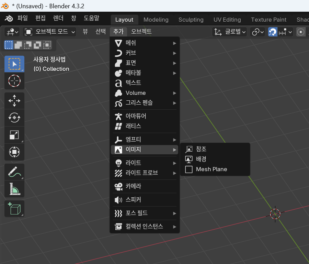Expand the 라이트 프로브 submenu
This screenshot has width=309, height=264.
point(145,173)
